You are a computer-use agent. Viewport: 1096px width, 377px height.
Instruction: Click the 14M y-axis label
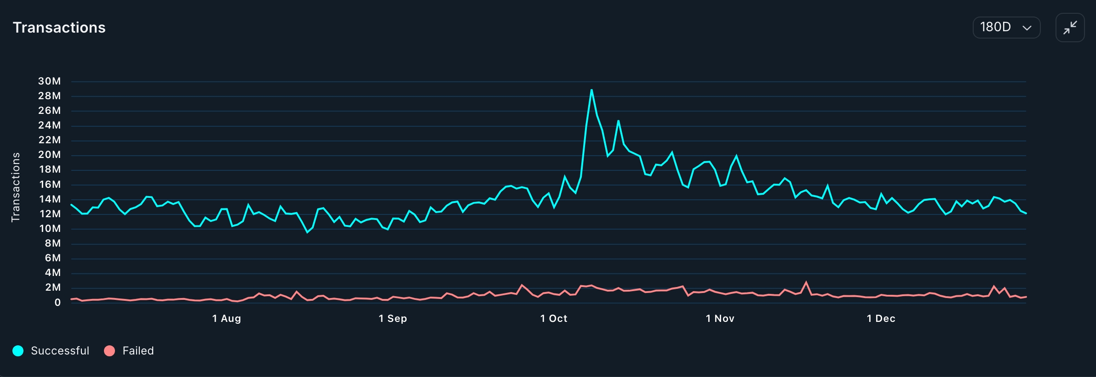click(x=50, y=199)
